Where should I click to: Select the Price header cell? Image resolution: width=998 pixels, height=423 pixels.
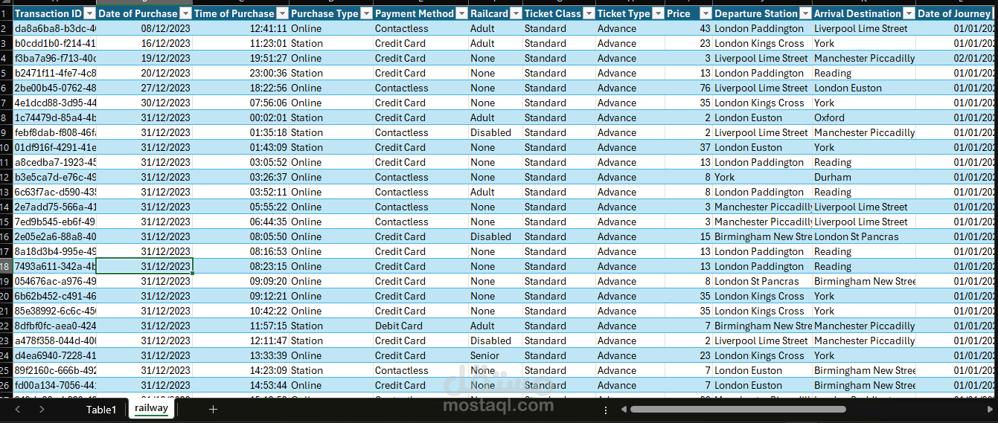pos(688,13)
